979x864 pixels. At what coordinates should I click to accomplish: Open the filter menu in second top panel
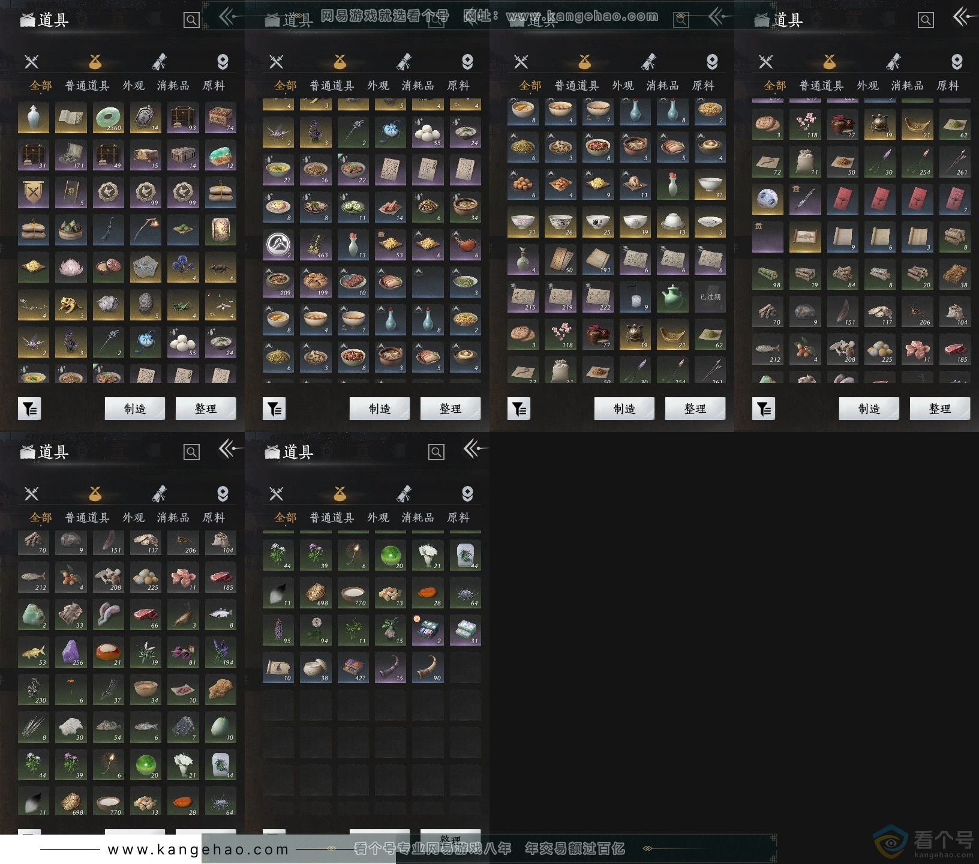point(274,409)
